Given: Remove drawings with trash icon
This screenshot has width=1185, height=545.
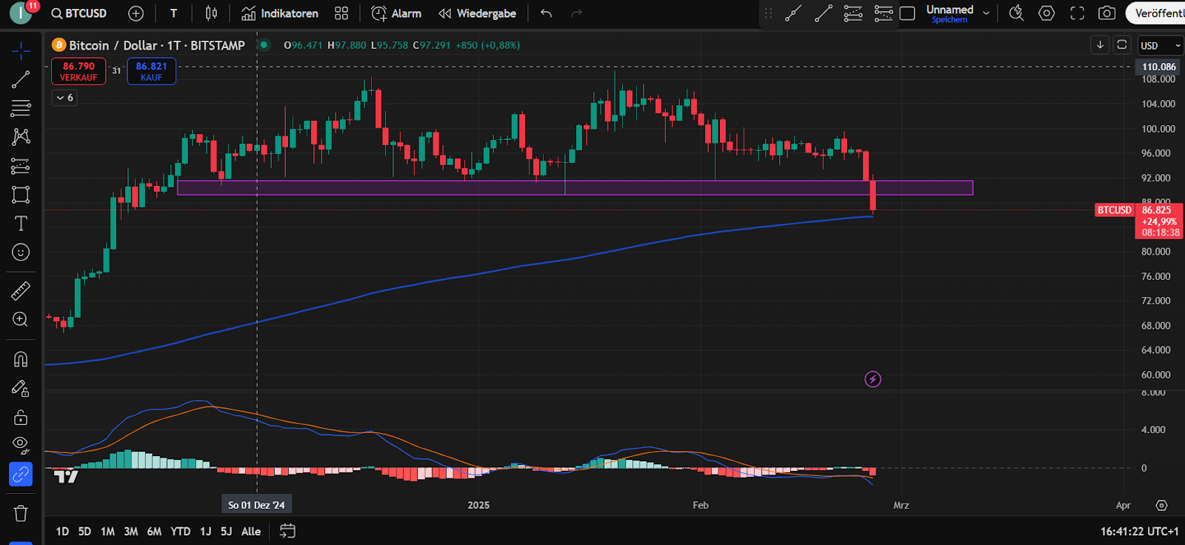Looking at the screenshot, I should (21, 513).
